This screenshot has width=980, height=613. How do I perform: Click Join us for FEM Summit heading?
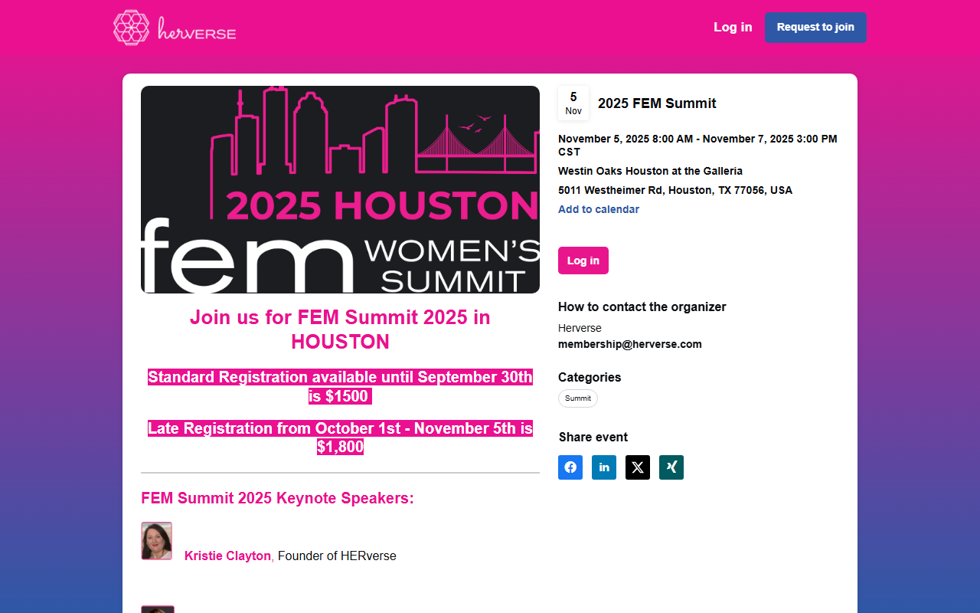(x=340, y=329)
